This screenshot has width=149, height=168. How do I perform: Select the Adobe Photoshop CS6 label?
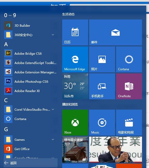click(31, 81)
